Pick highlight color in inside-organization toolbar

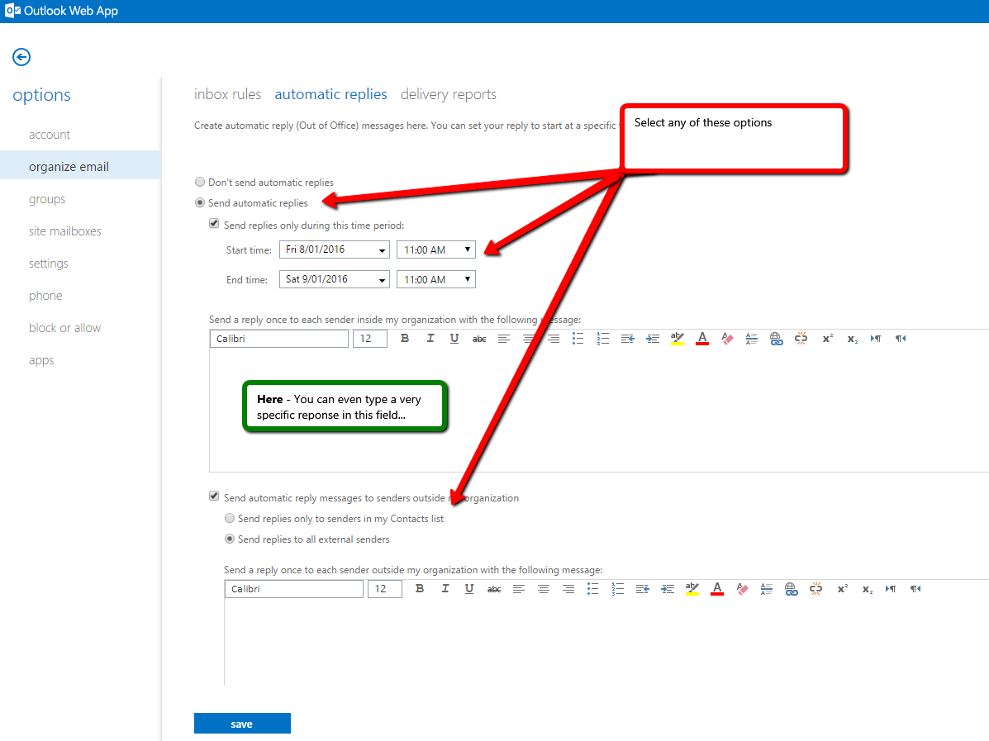click(x=678, y=339)
